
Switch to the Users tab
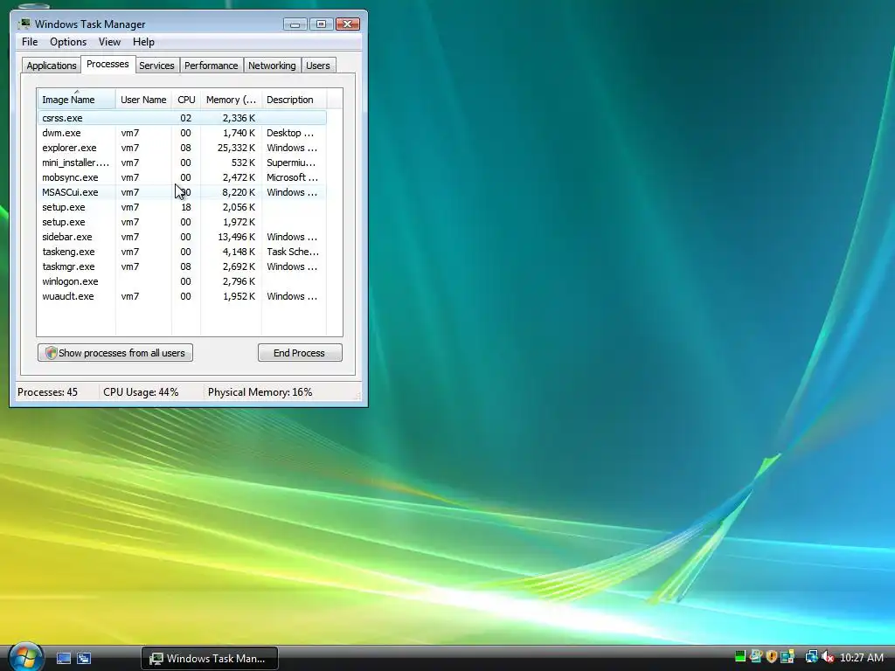[317, 66]
